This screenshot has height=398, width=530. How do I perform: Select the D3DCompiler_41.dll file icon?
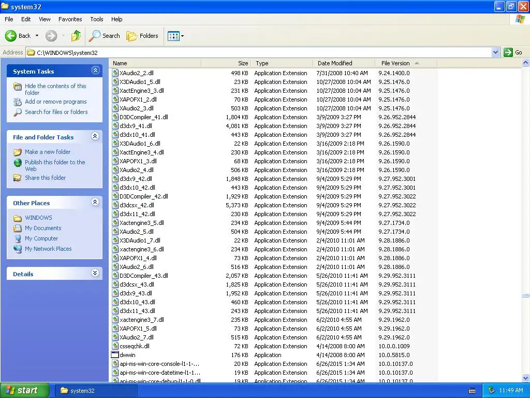click(115, 117)
